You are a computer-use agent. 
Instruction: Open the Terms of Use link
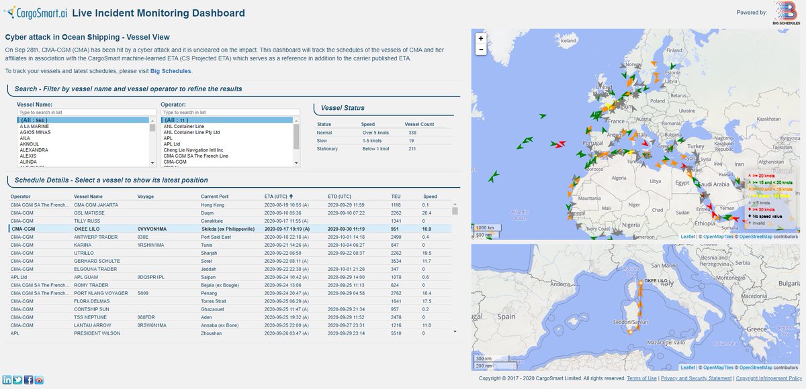pyautogui.click(x=642, y=378)
